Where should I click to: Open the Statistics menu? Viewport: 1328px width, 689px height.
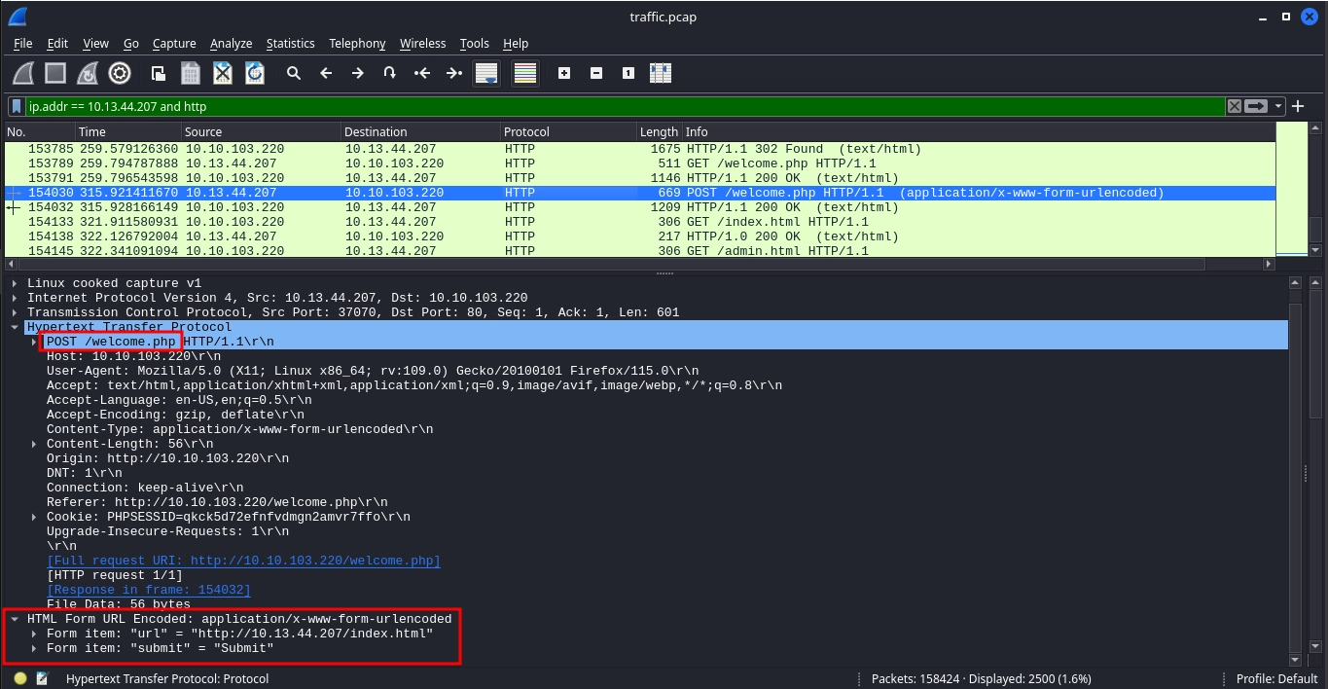click(x=290, y=43)
